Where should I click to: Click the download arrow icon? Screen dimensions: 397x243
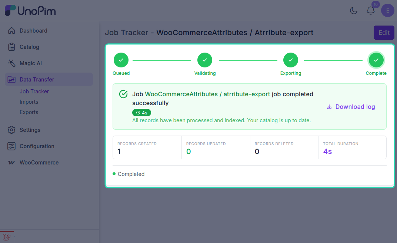329,107
